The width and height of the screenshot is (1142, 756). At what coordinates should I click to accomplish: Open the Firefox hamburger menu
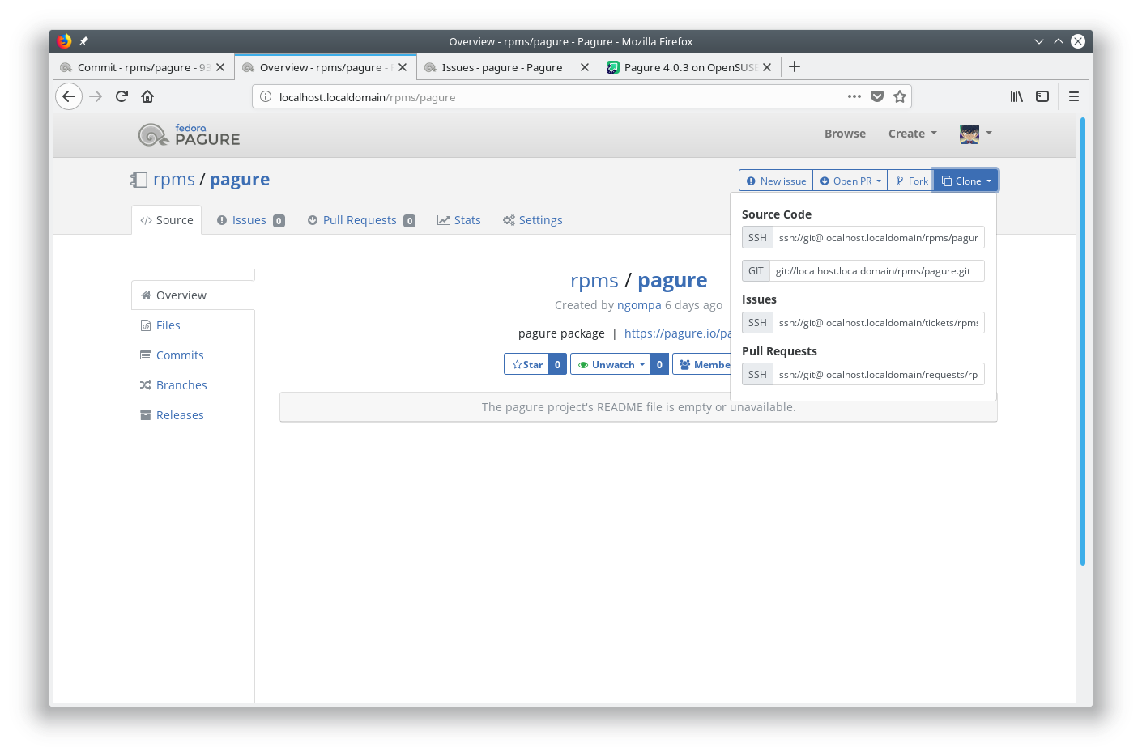pyautogui.click(x=1074, y=96)
